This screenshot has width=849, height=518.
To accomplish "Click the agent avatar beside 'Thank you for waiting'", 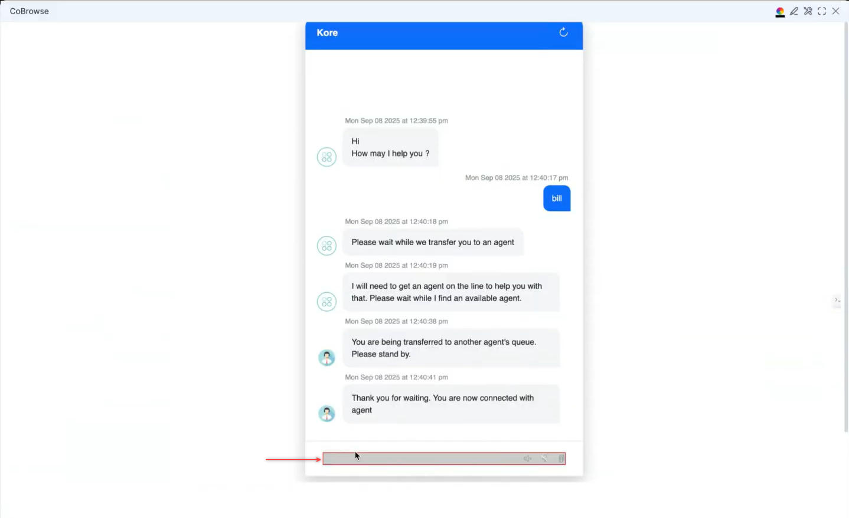I will pyautogui.click(x=326, y=414).
